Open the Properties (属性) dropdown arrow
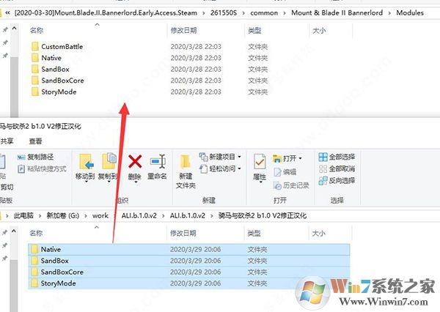The width and height of the screenshot is (440, 312). click(x=260, y=182)
